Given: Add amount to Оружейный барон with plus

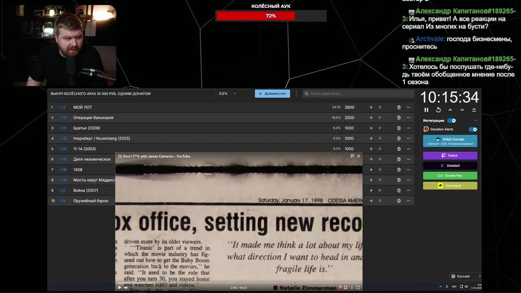Looking at the screenshot, I should pyautogui.click(x=371, y=201).
